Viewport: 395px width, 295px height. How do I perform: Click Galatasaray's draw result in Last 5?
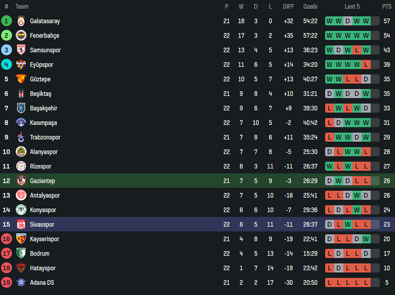point(347,21)
